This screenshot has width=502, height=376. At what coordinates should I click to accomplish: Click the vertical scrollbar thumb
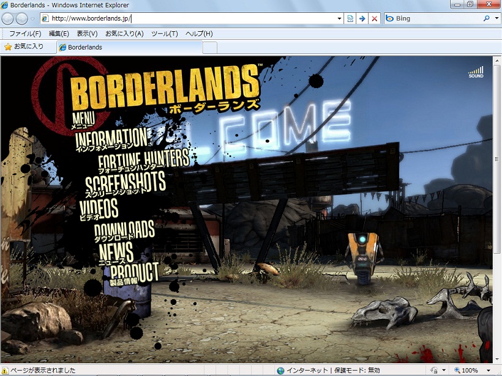(497, 159)
